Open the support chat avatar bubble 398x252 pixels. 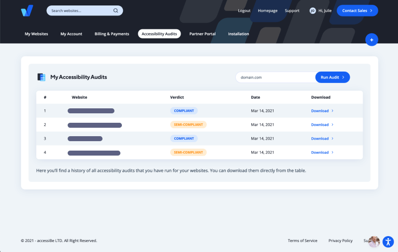pyautogui.click(x=374, y=241)
